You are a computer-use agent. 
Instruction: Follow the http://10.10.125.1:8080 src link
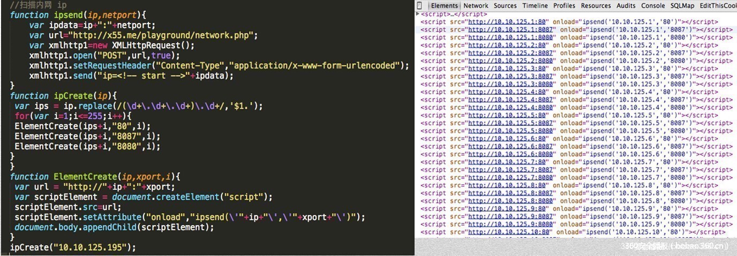(x=510, y=38)
